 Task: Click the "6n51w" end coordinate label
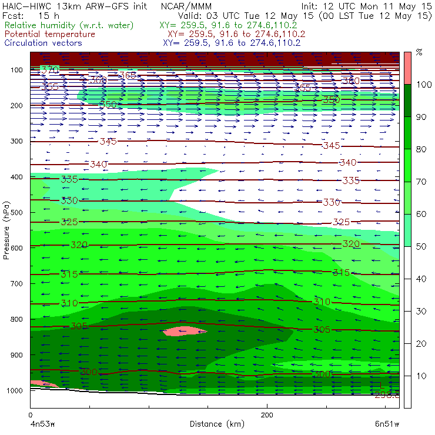click(x=387, y=424)
